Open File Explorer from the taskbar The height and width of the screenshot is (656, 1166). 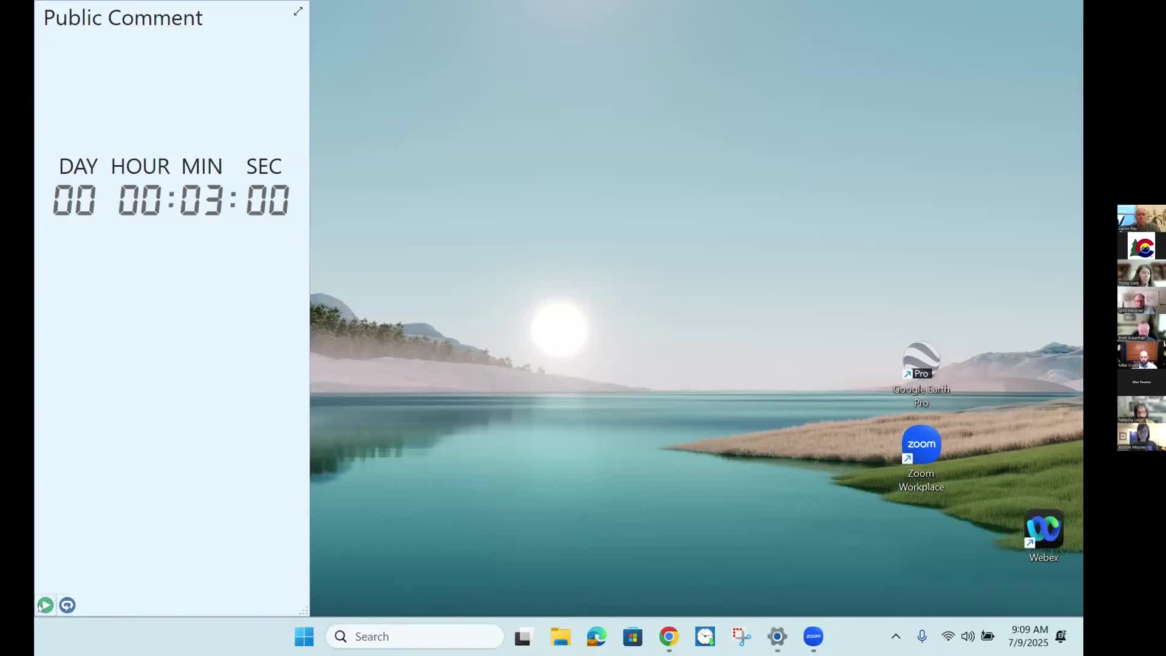point(560,637)
